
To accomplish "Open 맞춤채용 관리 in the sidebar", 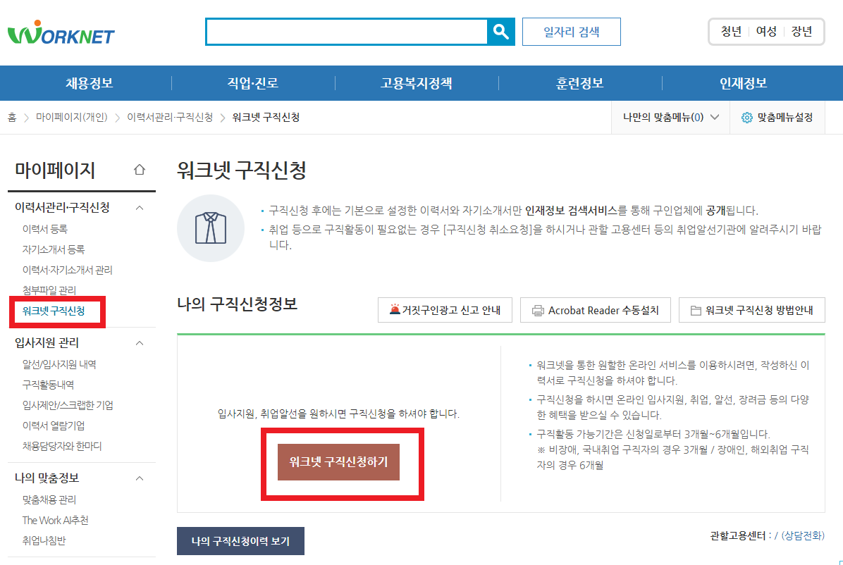I will 49,500.
